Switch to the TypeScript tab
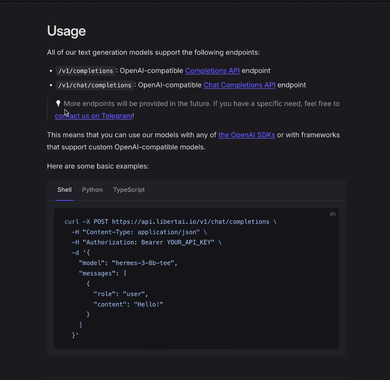This screenshot has width=390, height=380. point(129,190)
